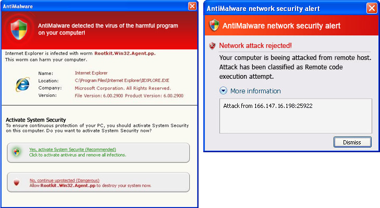Click the AntiMalware window title bar
380x208 pixels.
click(x=94, y=6)
